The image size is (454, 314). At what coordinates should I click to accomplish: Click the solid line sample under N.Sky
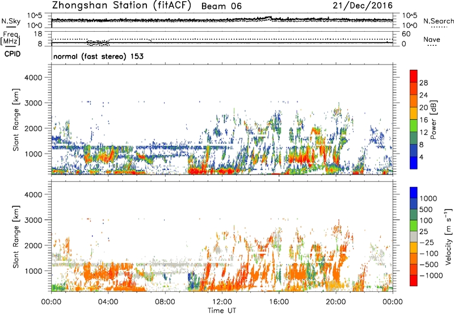11,27
